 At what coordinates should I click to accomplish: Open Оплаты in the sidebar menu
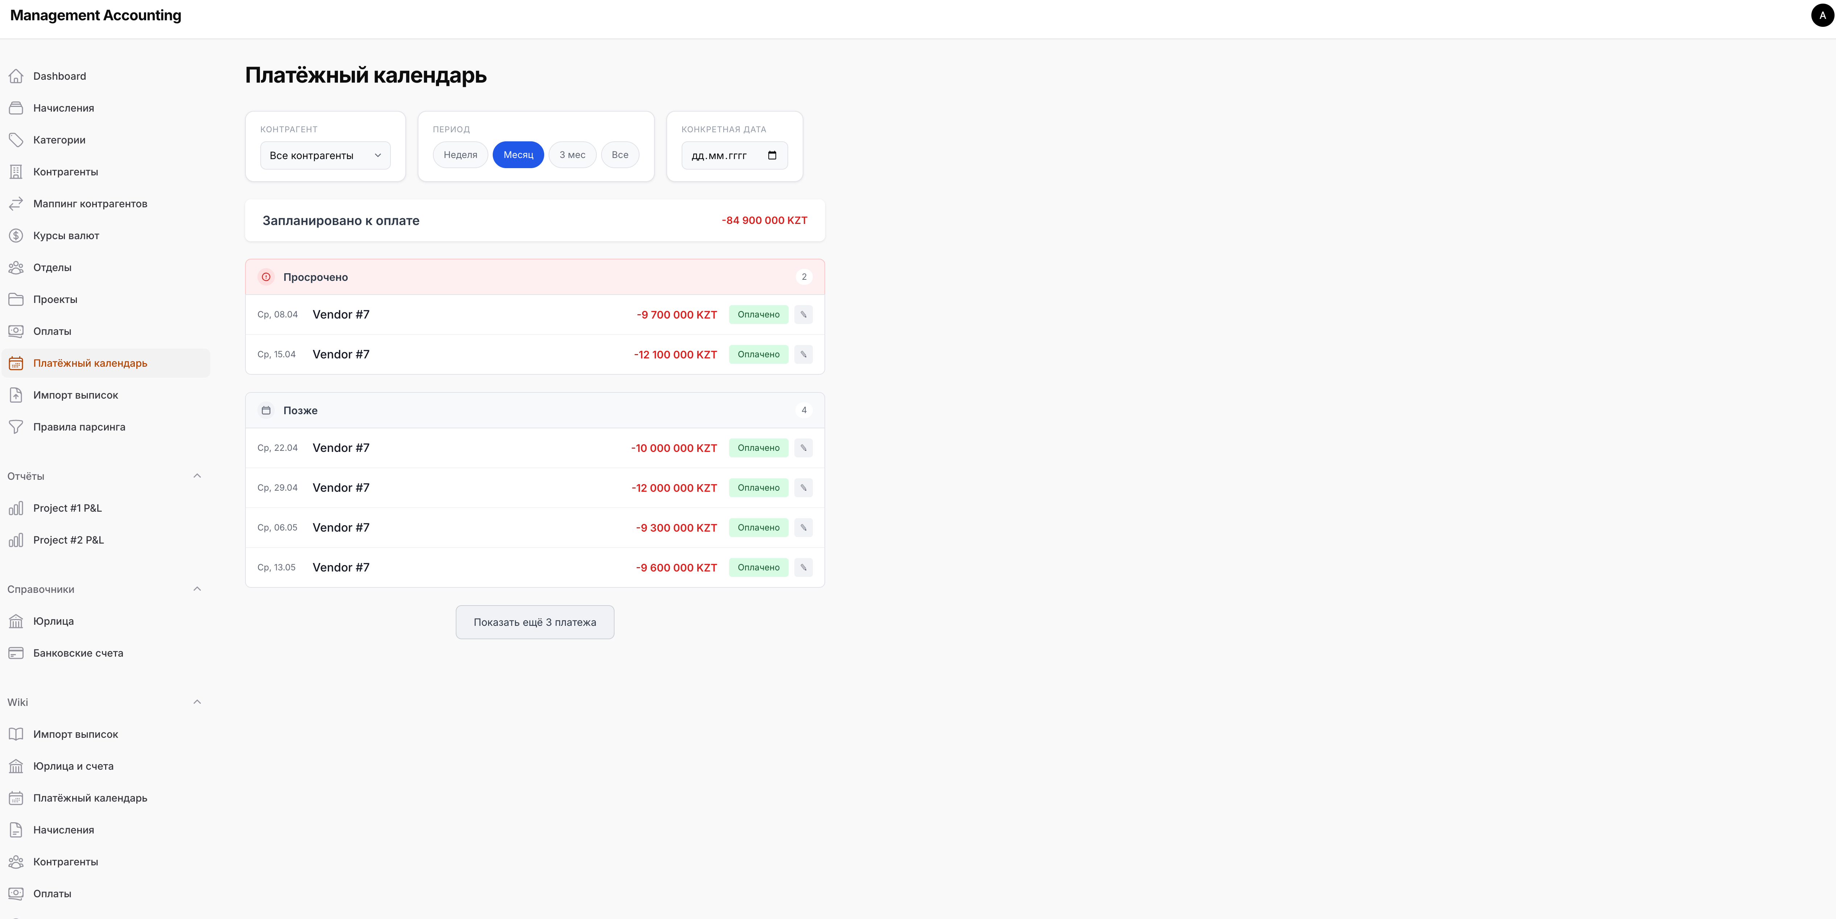tap(52, 331)
